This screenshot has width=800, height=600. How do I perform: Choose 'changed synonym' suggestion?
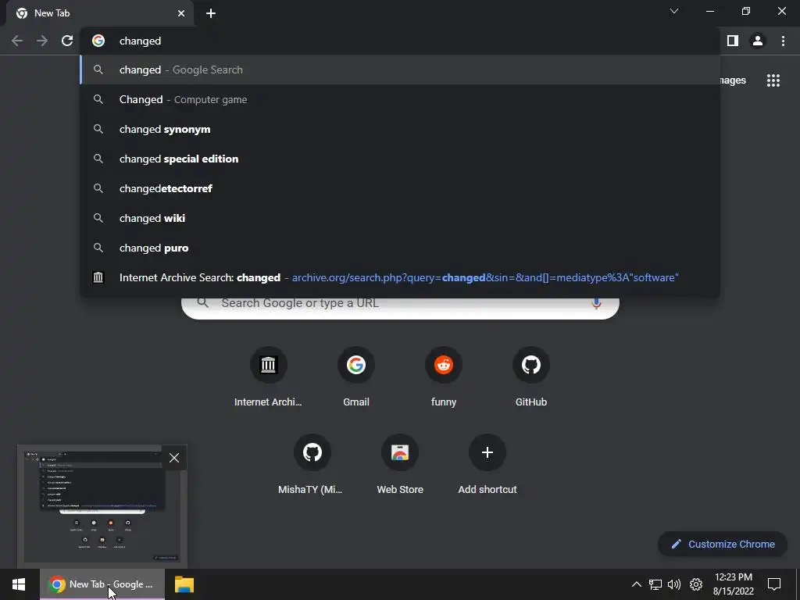400,129
